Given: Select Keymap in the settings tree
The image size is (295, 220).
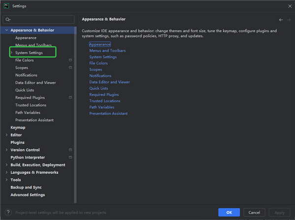Looking at the screenshot, I should click(x=18, y=128).
